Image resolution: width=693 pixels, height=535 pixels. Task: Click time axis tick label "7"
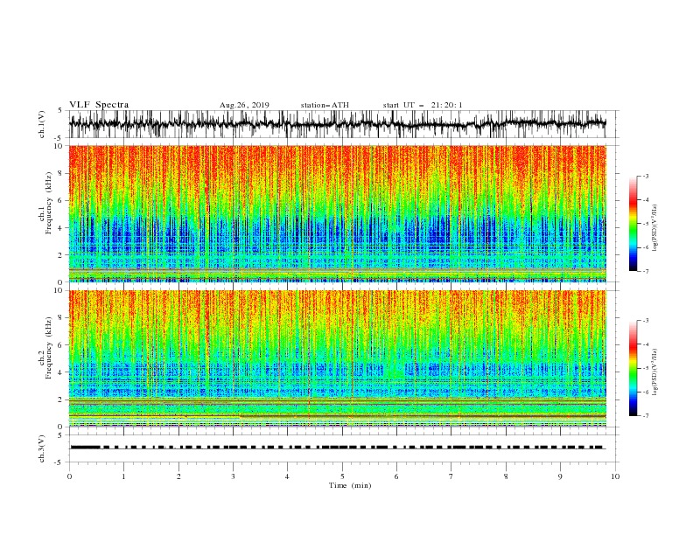(451, 476)
